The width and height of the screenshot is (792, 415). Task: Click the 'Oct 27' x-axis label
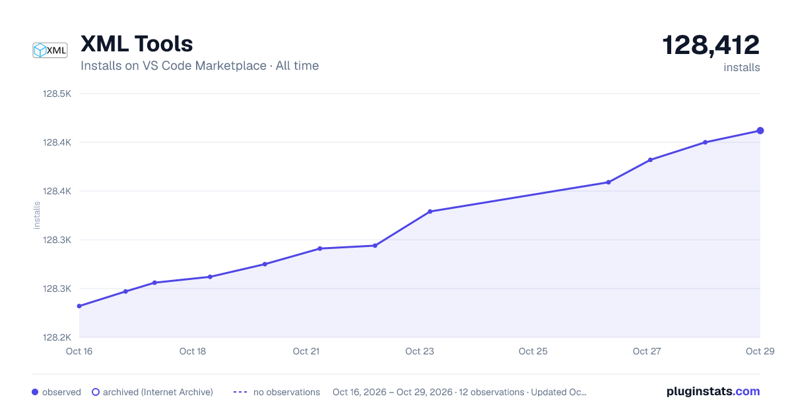[x=647, y=351]
